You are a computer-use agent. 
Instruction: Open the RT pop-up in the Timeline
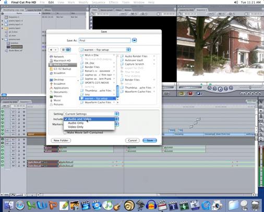pyautogui.click(x=5, y=106)
